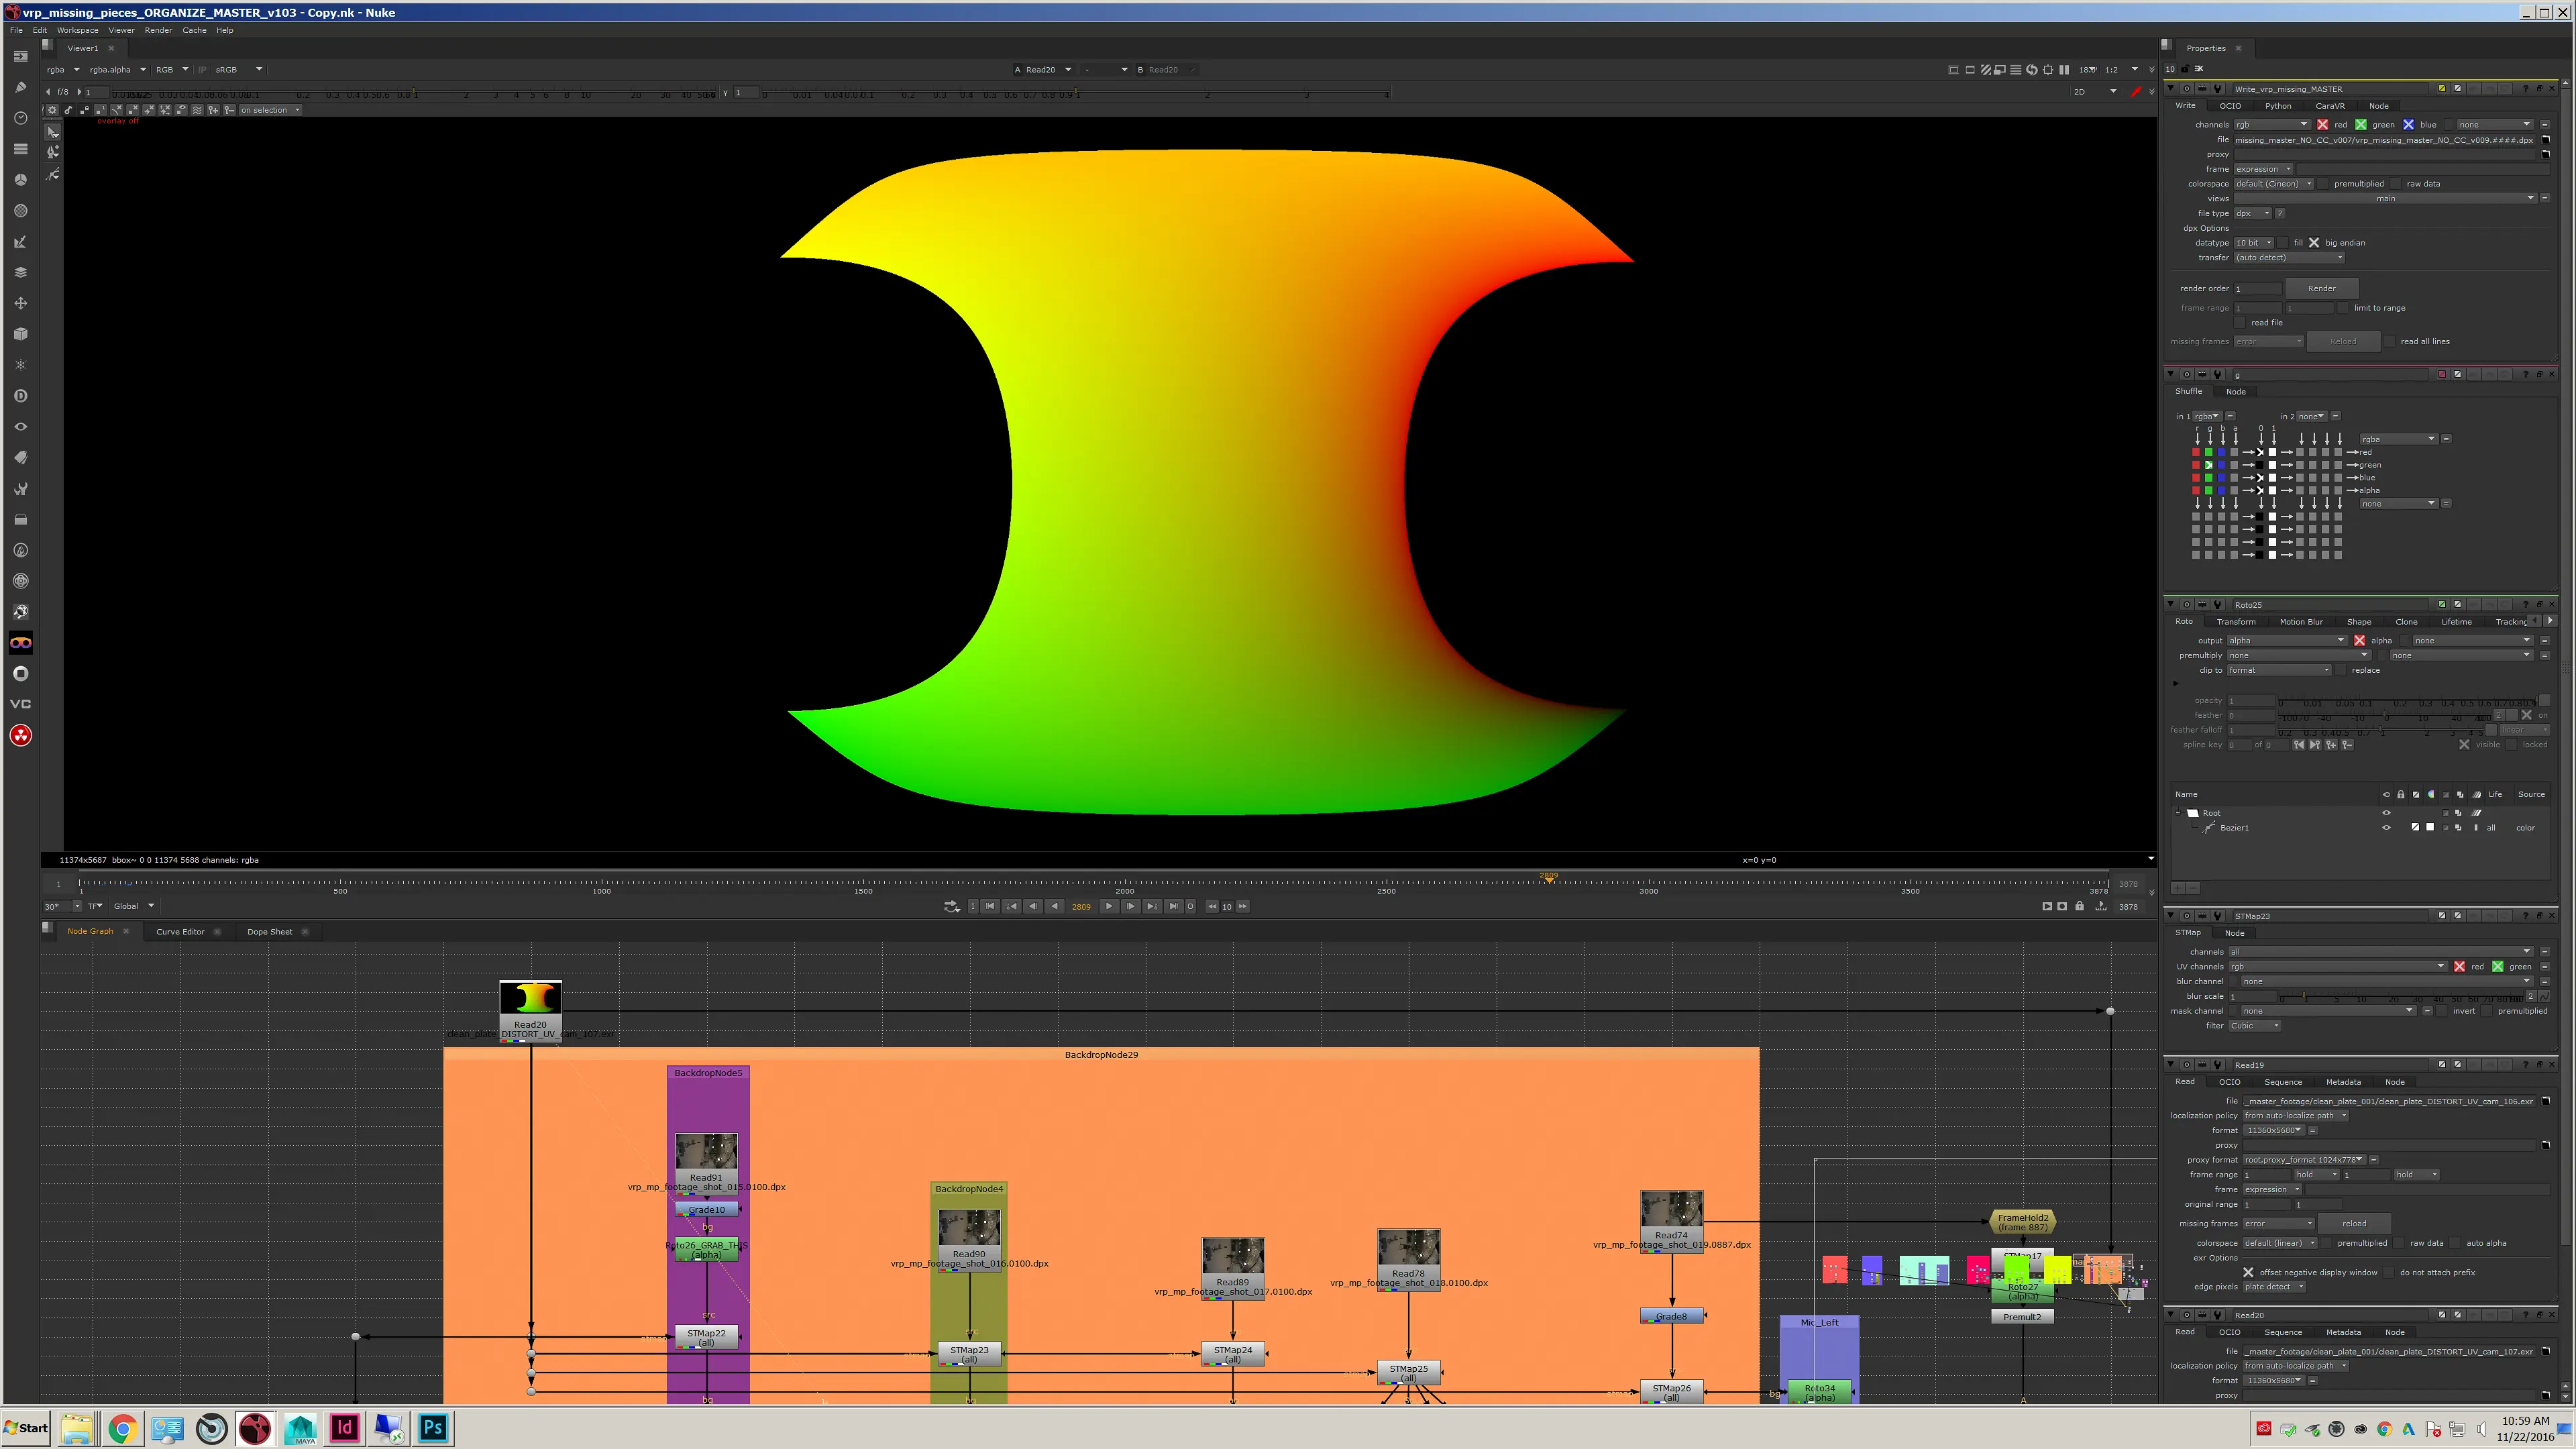Enable premultiplied in Write node
Image resolution: width=2576 pixels, height=1449 pixels.
click(2324, 184)
